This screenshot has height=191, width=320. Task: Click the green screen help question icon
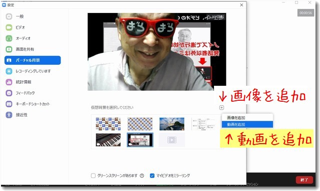(142, 176)
